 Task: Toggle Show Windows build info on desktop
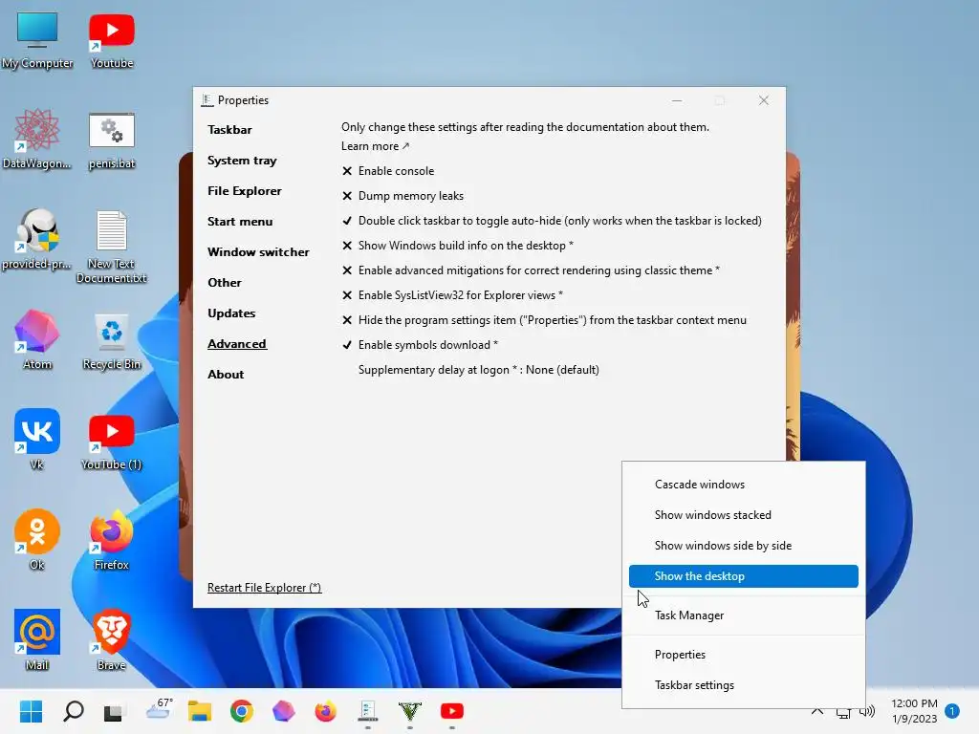tap(457, 246)
